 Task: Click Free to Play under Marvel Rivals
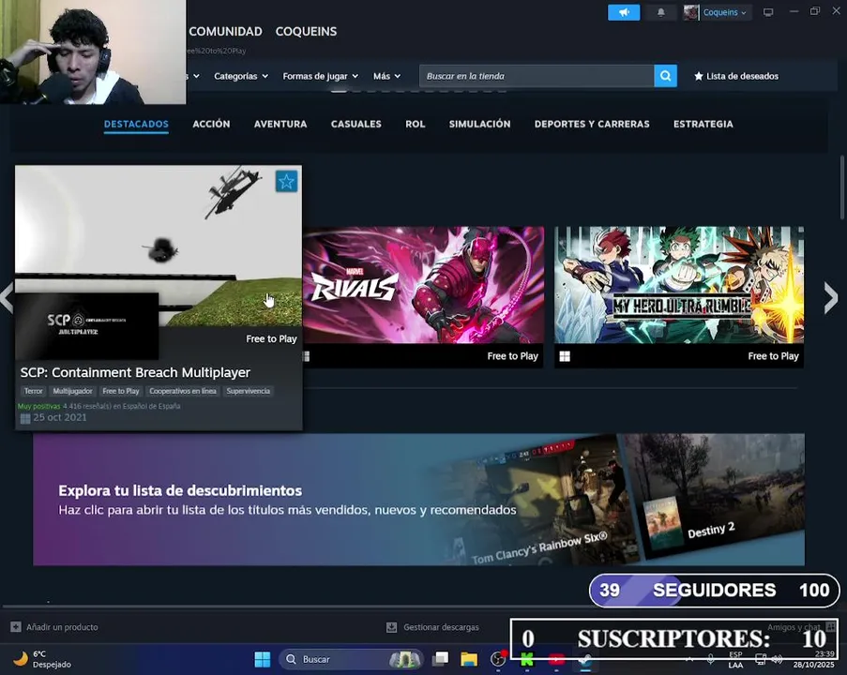click(513, 356)
